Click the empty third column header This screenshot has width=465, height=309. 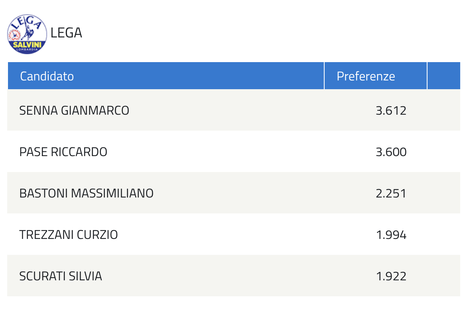coord(443,76)
